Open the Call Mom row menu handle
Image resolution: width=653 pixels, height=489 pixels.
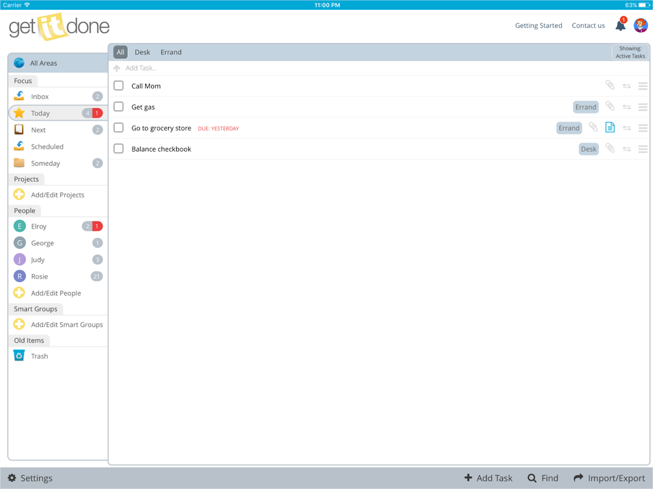coord(643,86)
